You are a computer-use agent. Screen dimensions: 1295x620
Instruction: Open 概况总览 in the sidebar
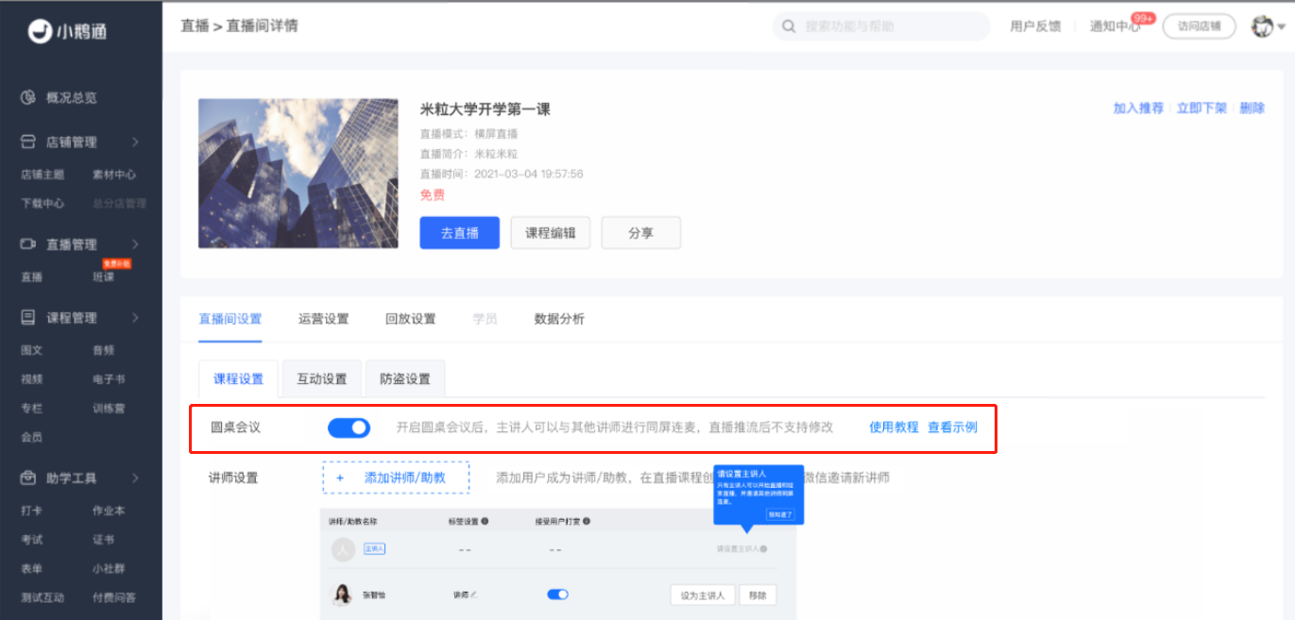[71, 97]
